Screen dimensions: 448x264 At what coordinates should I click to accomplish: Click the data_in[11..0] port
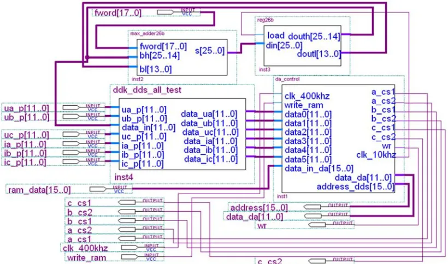pos(149,128)
